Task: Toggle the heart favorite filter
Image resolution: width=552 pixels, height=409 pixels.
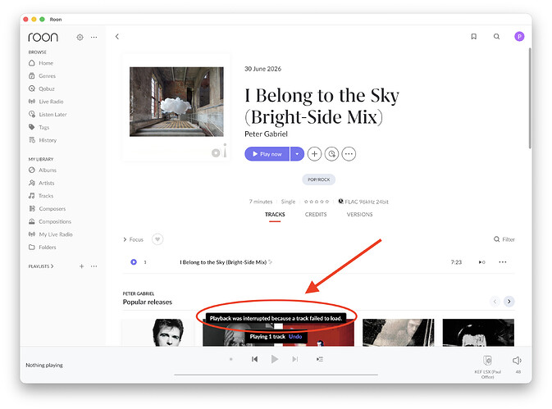Action: (x=157, y=239)
